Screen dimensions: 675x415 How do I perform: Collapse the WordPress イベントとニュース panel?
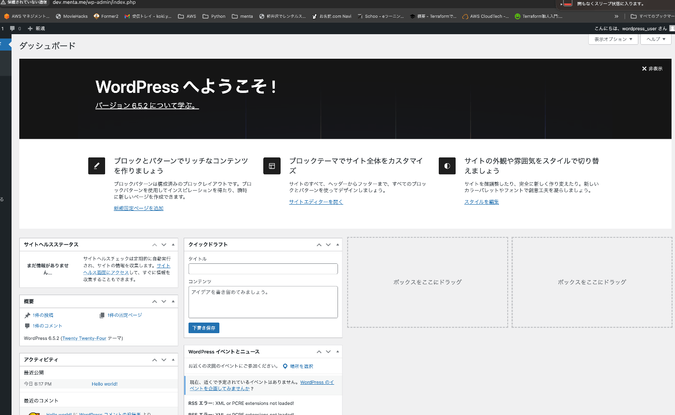(337, 352)
